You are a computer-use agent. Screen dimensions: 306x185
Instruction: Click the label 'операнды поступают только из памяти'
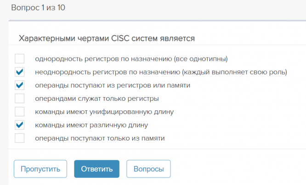[x=100, y=138]
